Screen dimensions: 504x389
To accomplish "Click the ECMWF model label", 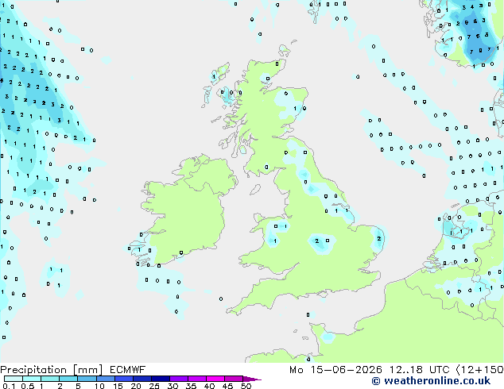I will click(128, 370).
